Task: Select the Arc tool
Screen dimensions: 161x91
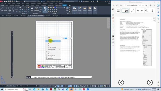Action: pos(13,9)
